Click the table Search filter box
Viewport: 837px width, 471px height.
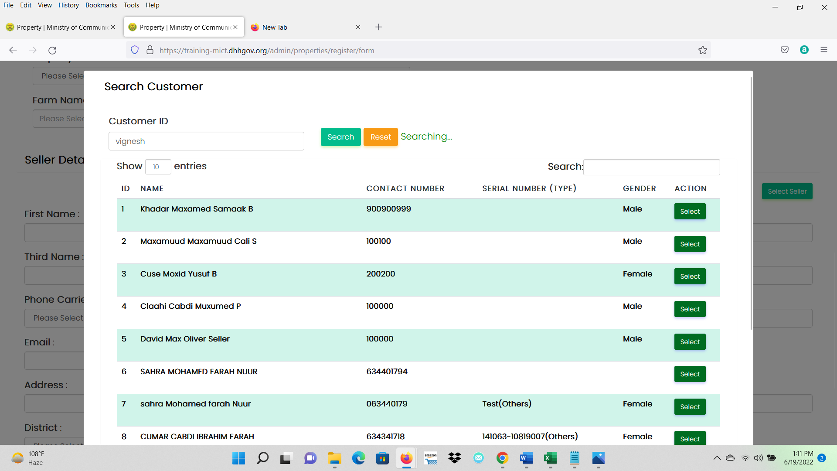pyautogui.click(x=651, y=167)
